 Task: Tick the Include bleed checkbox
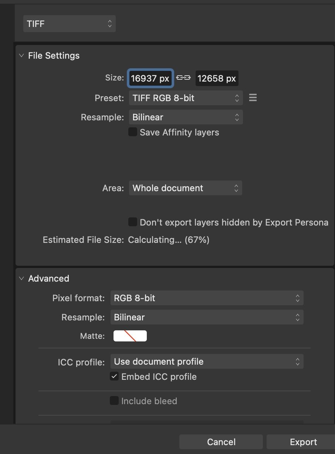(x=114, y=400)
